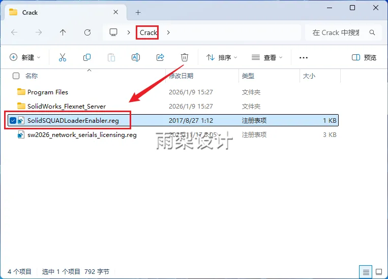The height and width of the screenshot is (279, 388).
Task: Switch to large icons view layout
Action: click(379, 272)
